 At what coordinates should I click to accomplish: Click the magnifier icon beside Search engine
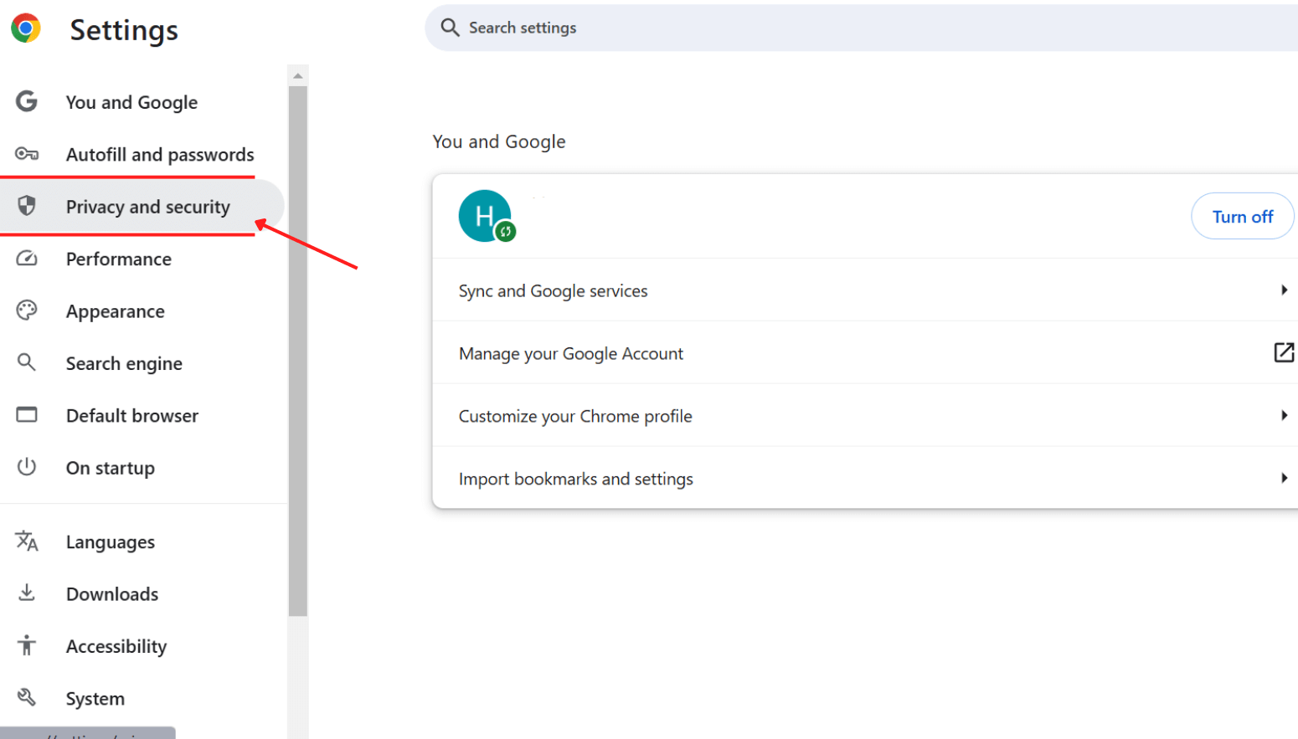26,362
